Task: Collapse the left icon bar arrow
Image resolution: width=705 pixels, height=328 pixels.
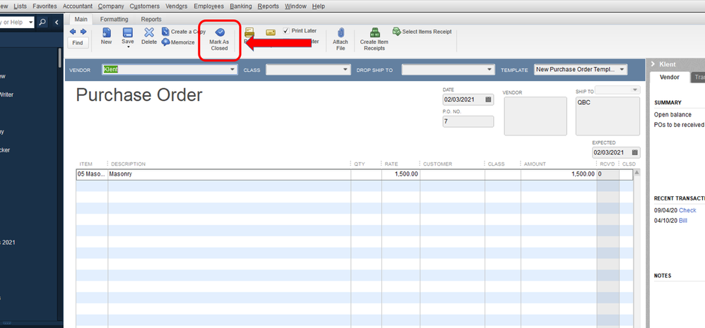Action: point(57,22)
